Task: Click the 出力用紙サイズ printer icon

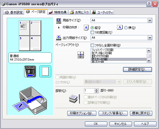Action: click(x=59, y=38)
